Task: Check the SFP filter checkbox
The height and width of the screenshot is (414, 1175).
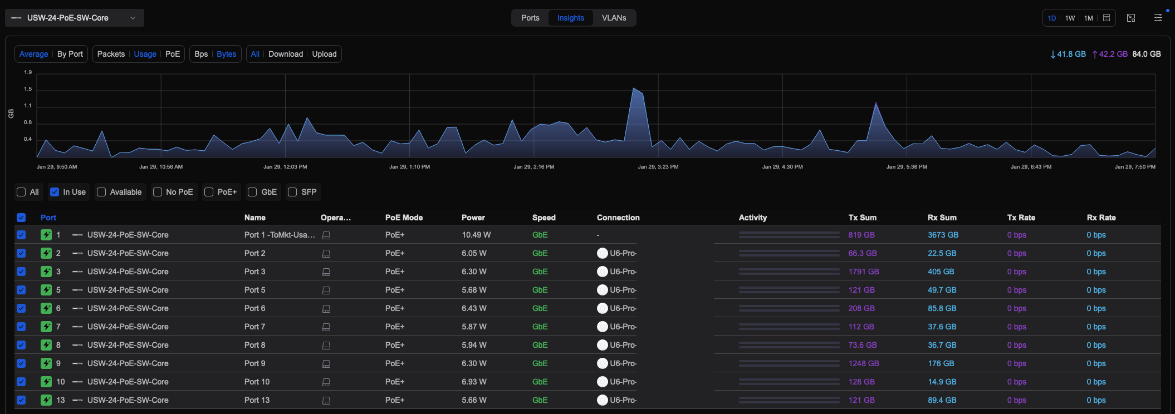Action: (292, 192)
